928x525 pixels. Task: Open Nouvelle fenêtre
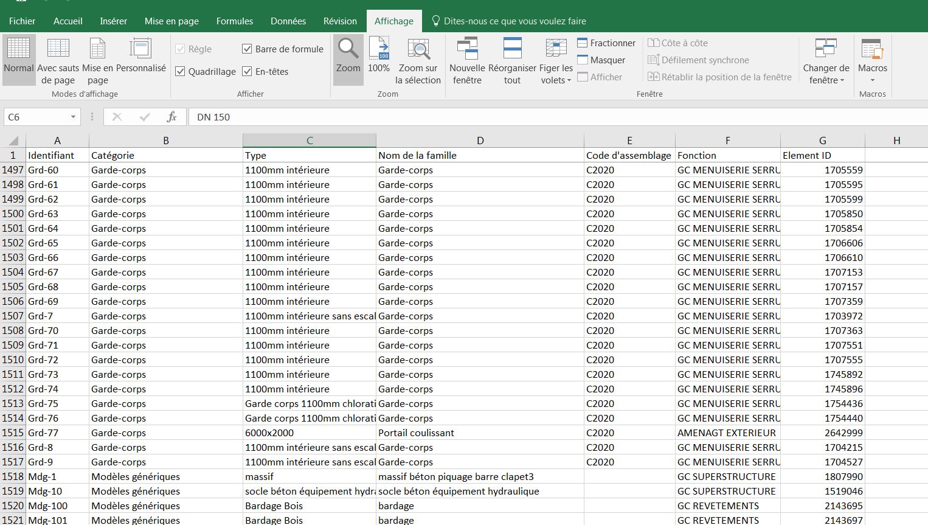pos(467,49)
